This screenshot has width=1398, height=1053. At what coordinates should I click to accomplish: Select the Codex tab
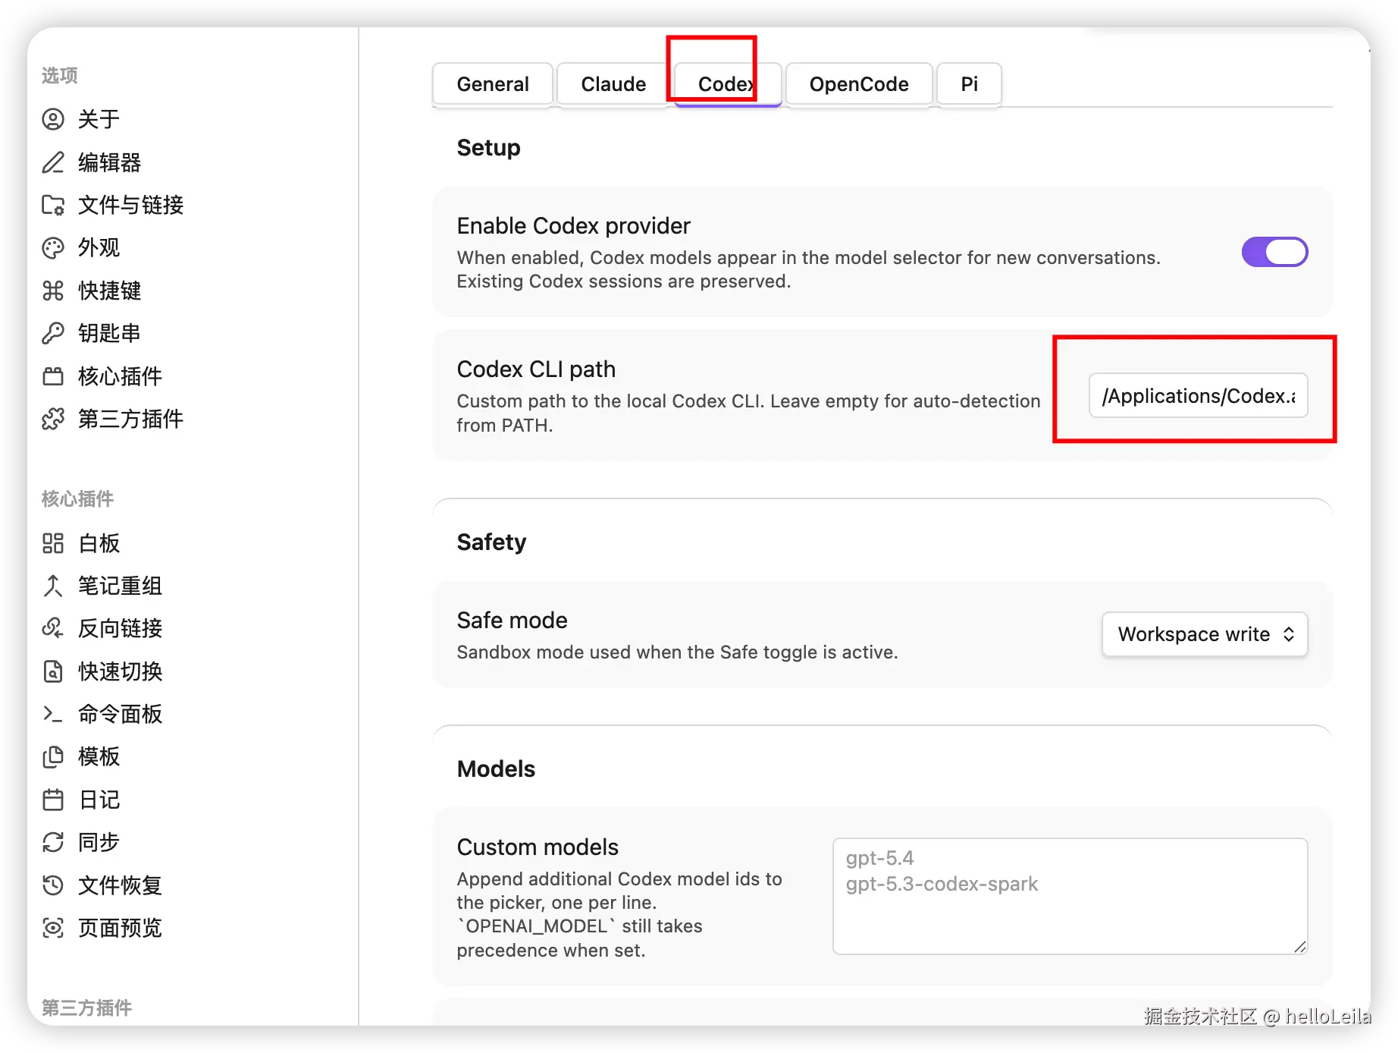point(728,84)
